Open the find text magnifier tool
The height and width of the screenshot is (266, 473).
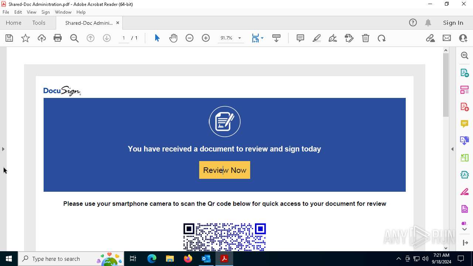[x=74, y=38]
